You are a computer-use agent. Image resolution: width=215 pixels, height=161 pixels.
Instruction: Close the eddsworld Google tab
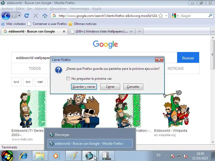pyautogui.click(x=64, y=31)
